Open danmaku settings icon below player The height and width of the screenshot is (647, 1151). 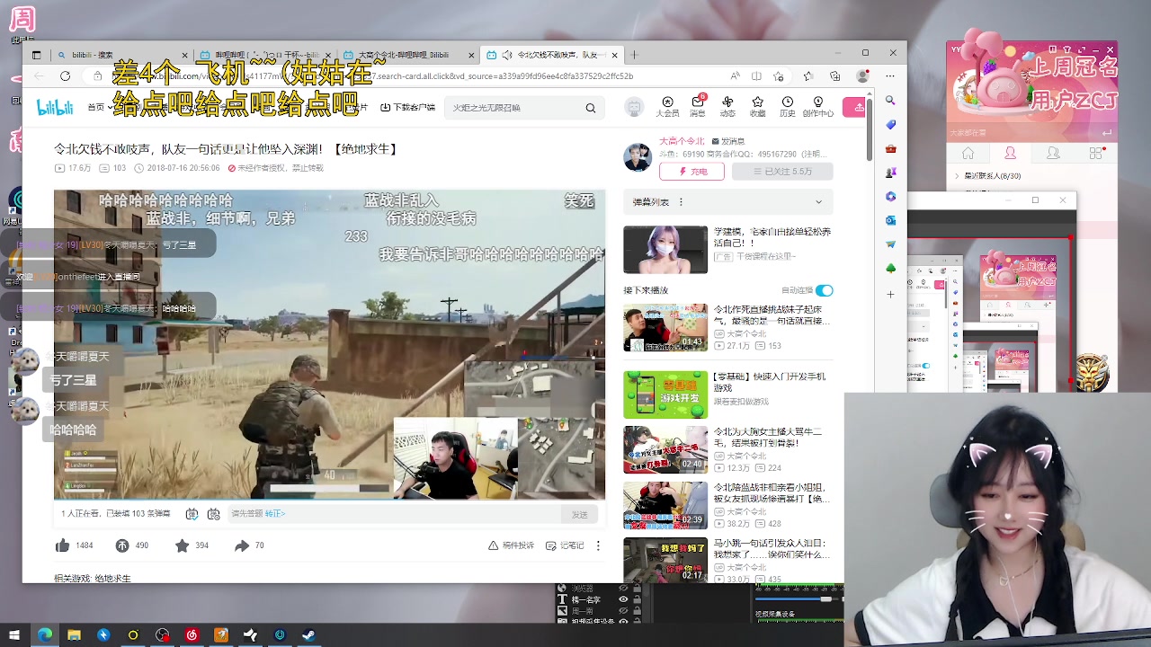[213, 514]
